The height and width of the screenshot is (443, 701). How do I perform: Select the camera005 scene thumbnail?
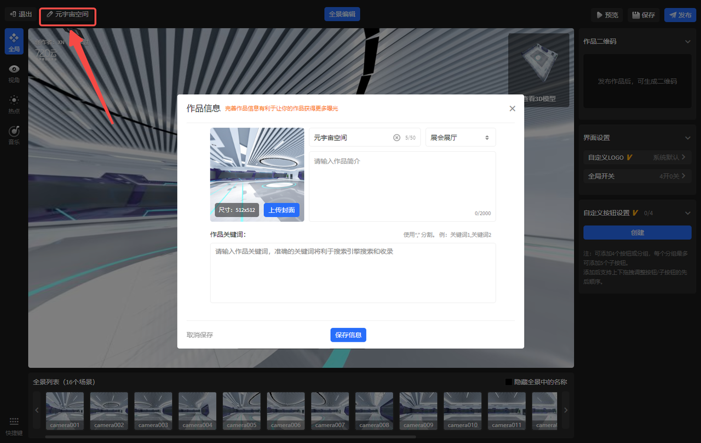[241, 411]
